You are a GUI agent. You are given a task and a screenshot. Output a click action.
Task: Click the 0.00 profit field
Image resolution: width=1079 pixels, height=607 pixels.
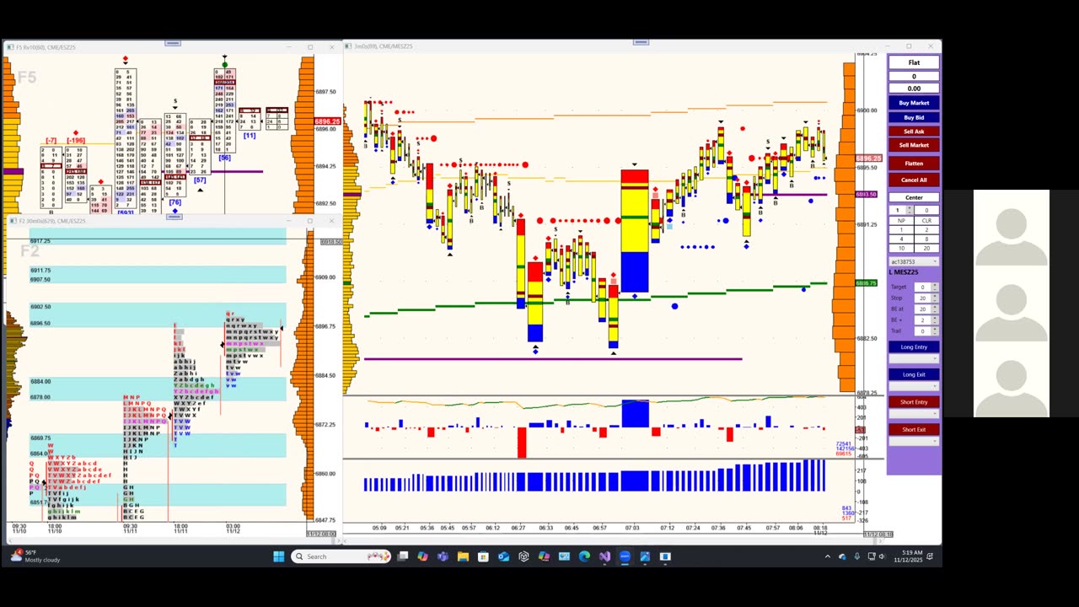(x=914, y=89)
